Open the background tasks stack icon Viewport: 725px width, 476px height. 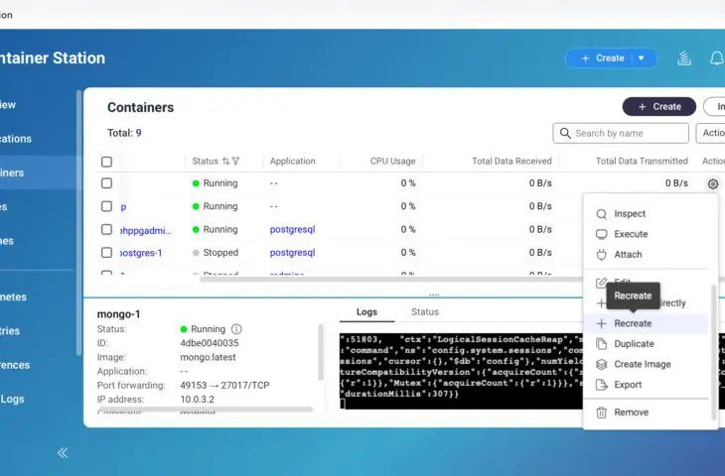point(684,59)
